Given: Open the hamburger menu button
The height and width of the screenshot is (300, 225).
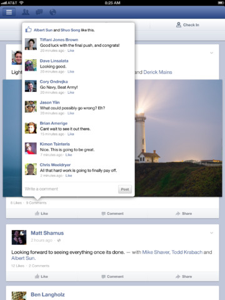Looking at the screenshot, I should coord(9,12).
